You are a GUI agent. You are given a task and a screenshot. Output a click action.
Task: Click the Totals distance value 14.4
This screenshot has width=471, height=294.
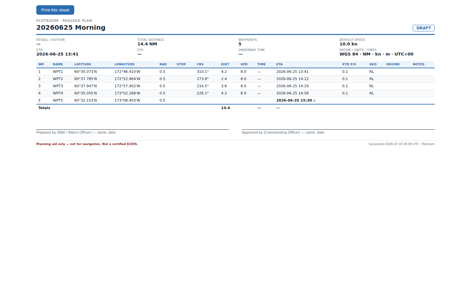pos(225,108)
